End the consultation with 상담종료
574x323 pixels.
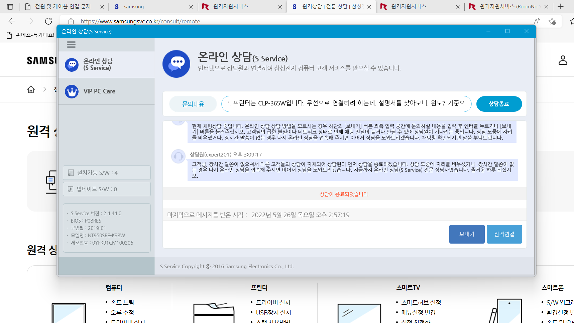click(499, 104)
